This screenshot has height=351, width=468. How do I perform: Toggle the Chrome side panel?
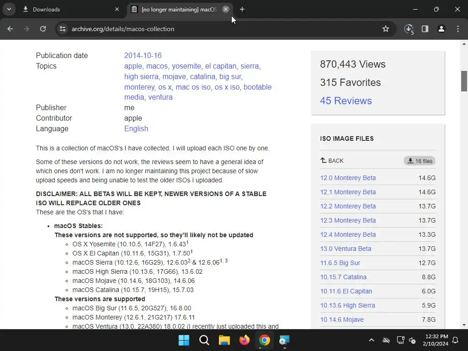pyautogui.click(x=425, y=29)
